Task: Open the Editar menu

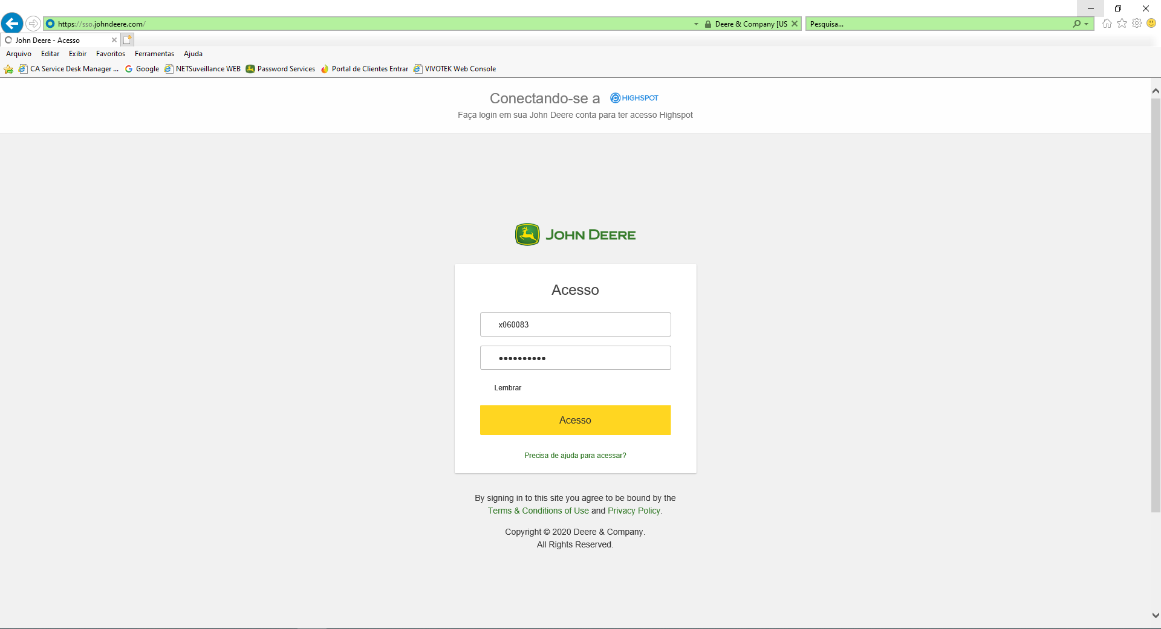Action: click(x=50, y=54)
